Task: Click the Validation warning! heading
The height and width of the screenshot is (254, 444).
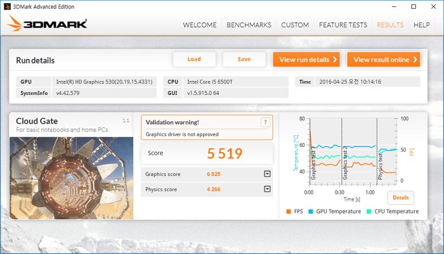Action: (172, 122)
